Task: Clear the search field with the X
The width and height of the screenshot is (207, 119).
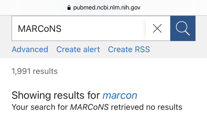Action: pos(157,28)
